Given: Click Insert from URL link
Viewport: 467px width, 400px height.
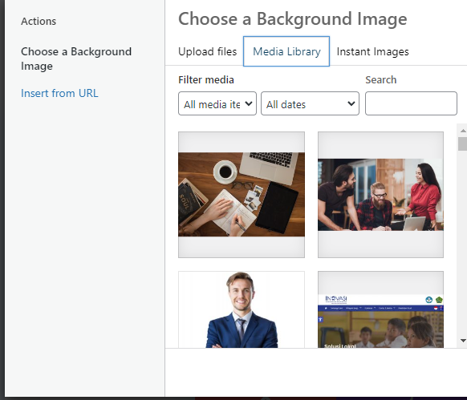Looking at the screenshot, I should click(59, 93).
